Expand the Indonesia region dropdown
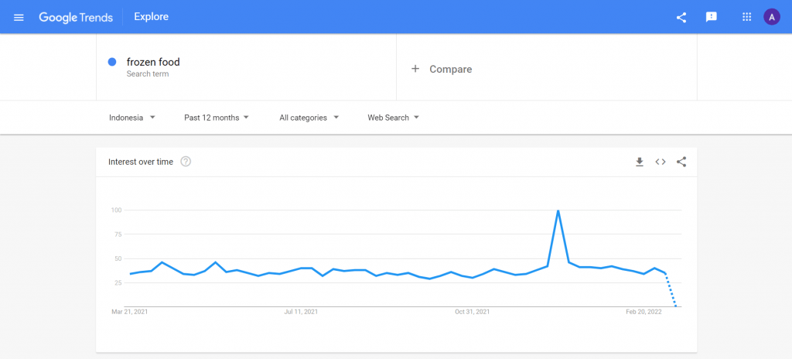 pyautogui.click(x=132, y=118)
